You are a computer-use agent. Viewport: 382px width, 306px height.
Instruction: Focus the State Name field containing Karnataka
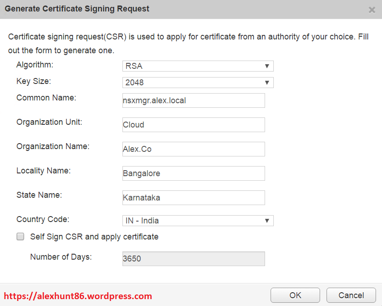click(194, 198)
